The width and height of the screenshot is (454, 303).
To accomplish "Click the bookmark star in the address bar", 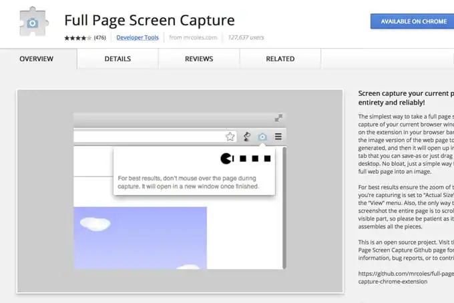I will pyautogui.click(x=230, y=137).
